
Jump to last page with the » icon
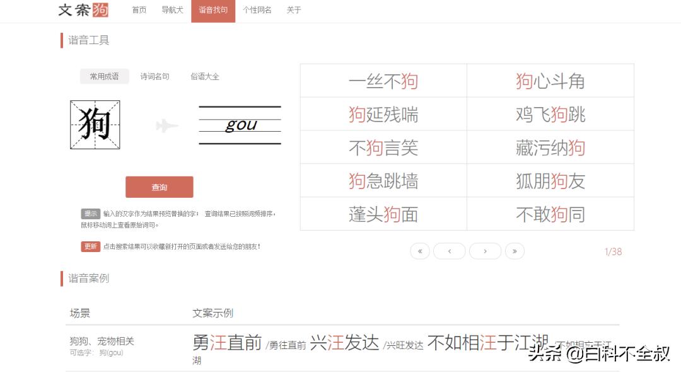515,251
